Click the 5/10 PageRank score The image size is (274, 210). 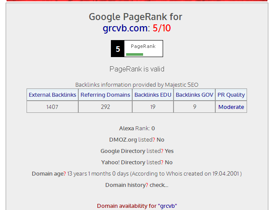[x=162, y=28]
